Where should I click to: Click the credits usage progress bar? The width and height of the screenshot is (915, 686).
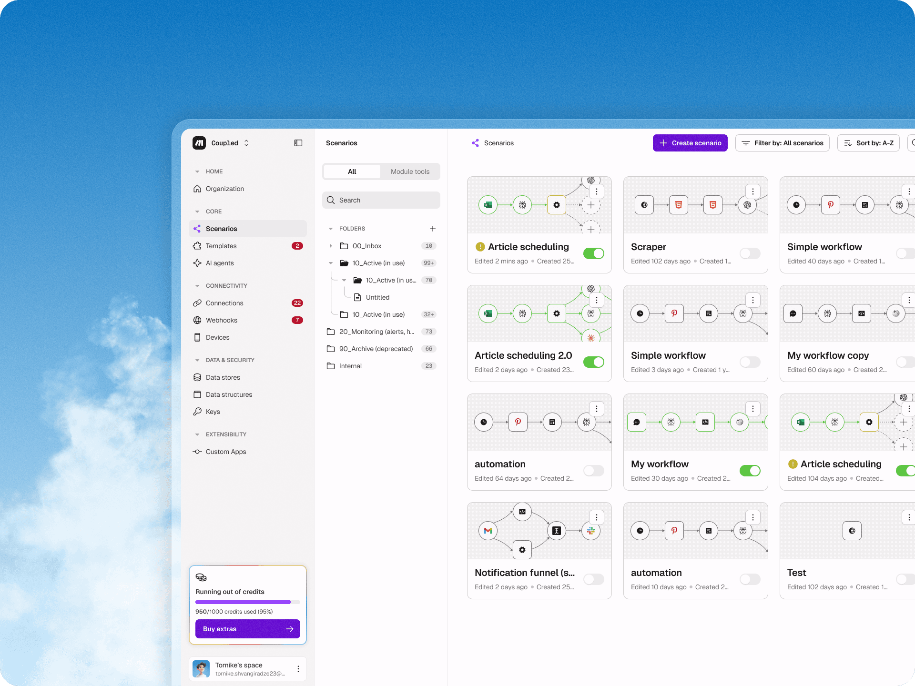click(x=247, y=602)
